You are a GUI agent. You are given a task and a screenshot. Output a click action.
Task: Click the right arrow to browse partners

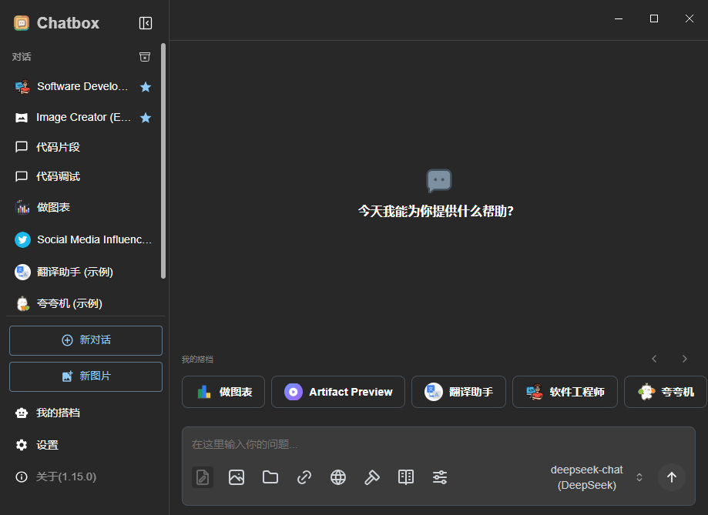click(684, 358)
